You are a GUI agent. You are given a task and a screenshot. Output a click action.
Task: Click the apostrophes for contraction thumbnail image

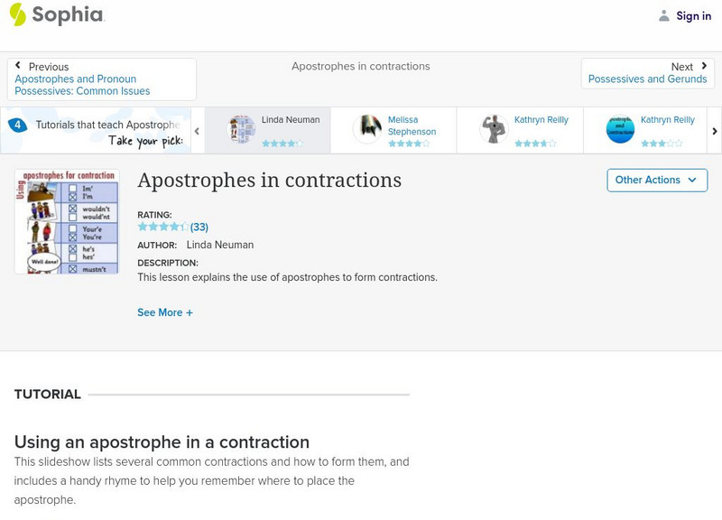point(67,221)
